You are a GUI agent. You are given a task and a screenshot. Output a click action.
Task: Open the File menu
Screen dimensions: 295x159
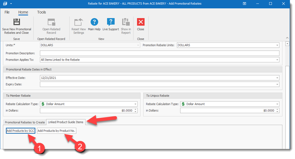click(7, 12)
